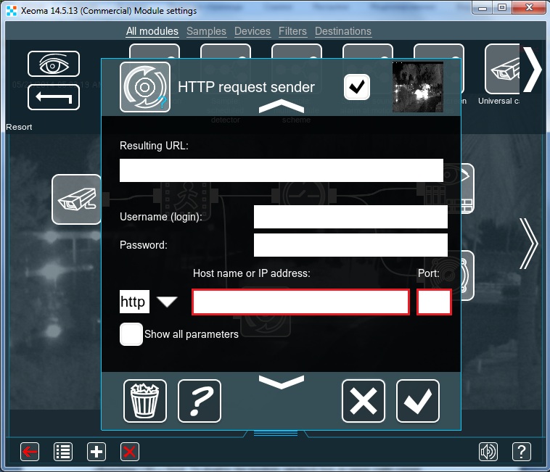The height and width of the screenshot is (472, 550).
Task: Click the trash can delete module icon
Action: tap(145, 401)
